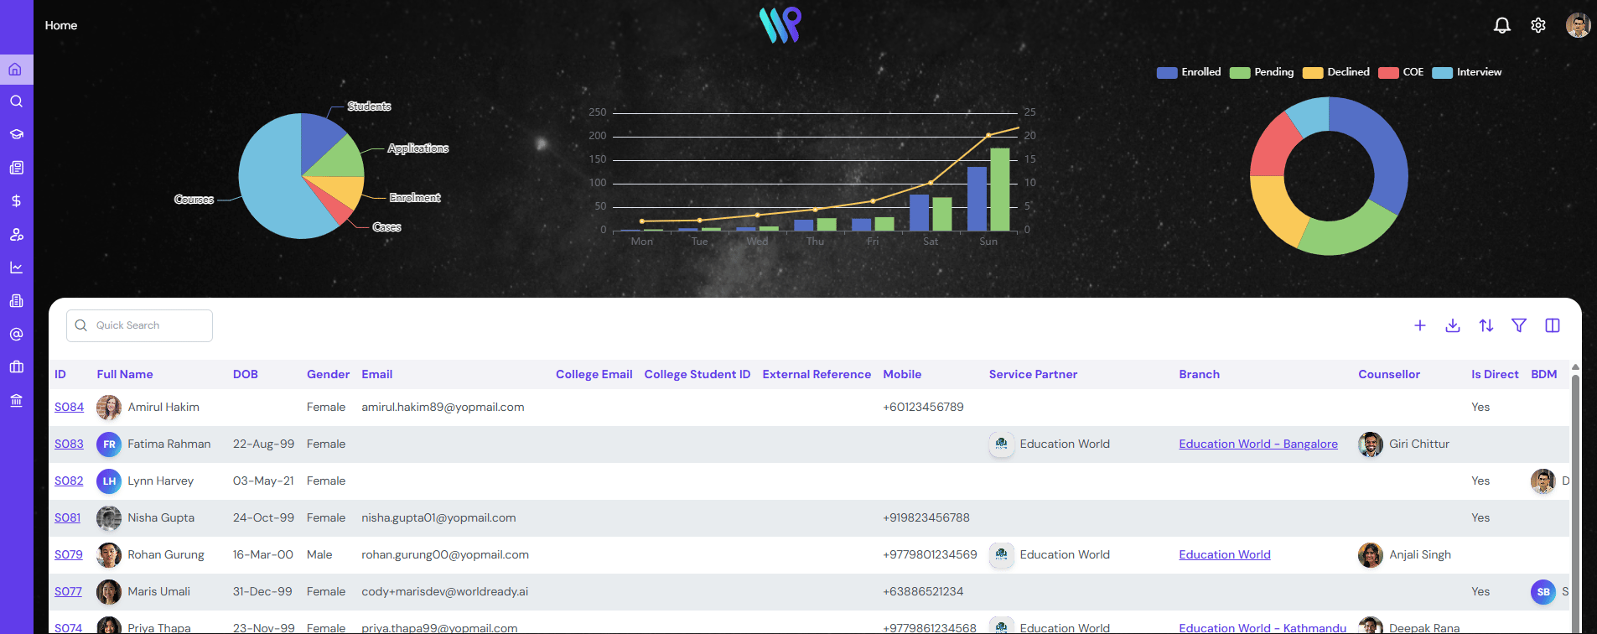Viewport: 1597px width, 634px height.
Task: Select the Home icon in sidebar
Action: [x=16, y=70]
